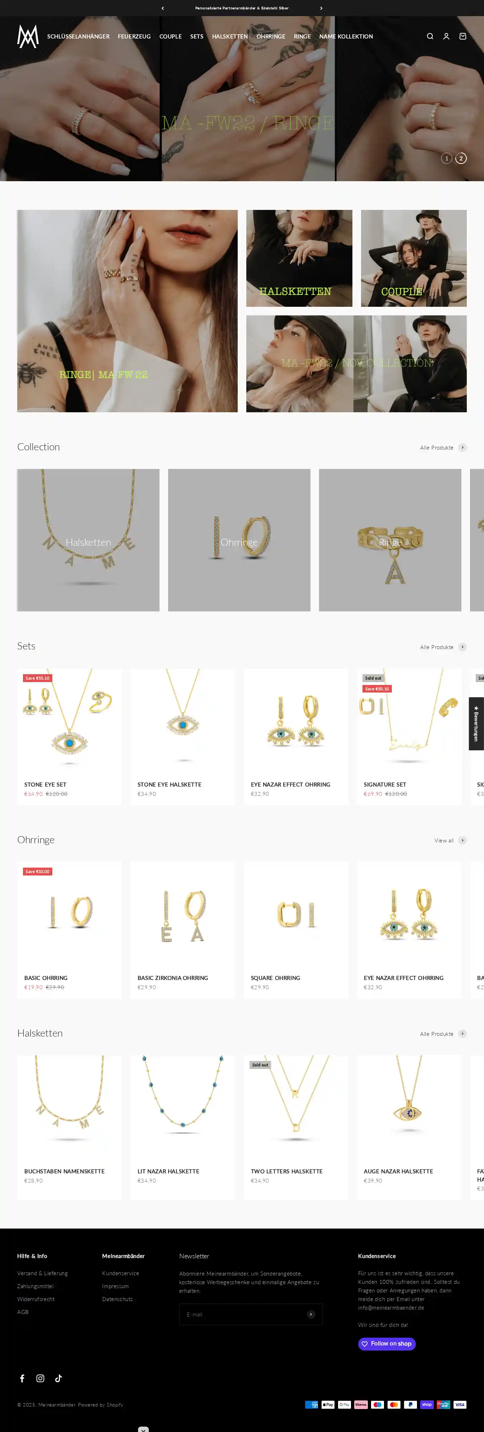Open the Impressum footer link
This screenshot has height=1432, width=484.
coord(115,1286)
